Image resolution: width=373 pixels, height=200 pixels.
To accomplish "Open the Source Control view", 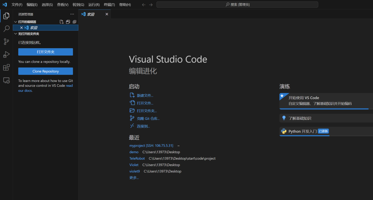I will point(7,42).
